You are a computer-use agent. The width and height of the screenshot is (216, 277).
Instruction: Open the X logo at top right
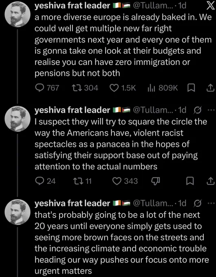[210, 6]
